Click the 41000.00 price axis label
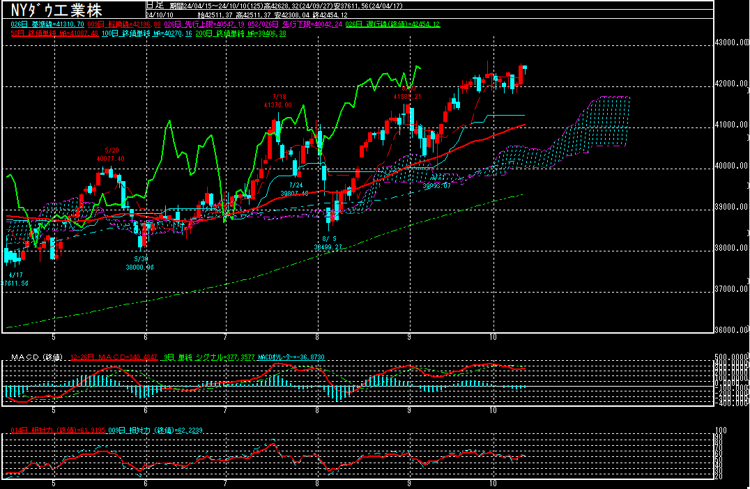The height and width of the screenshot is (489, 750). click(731, 125)
